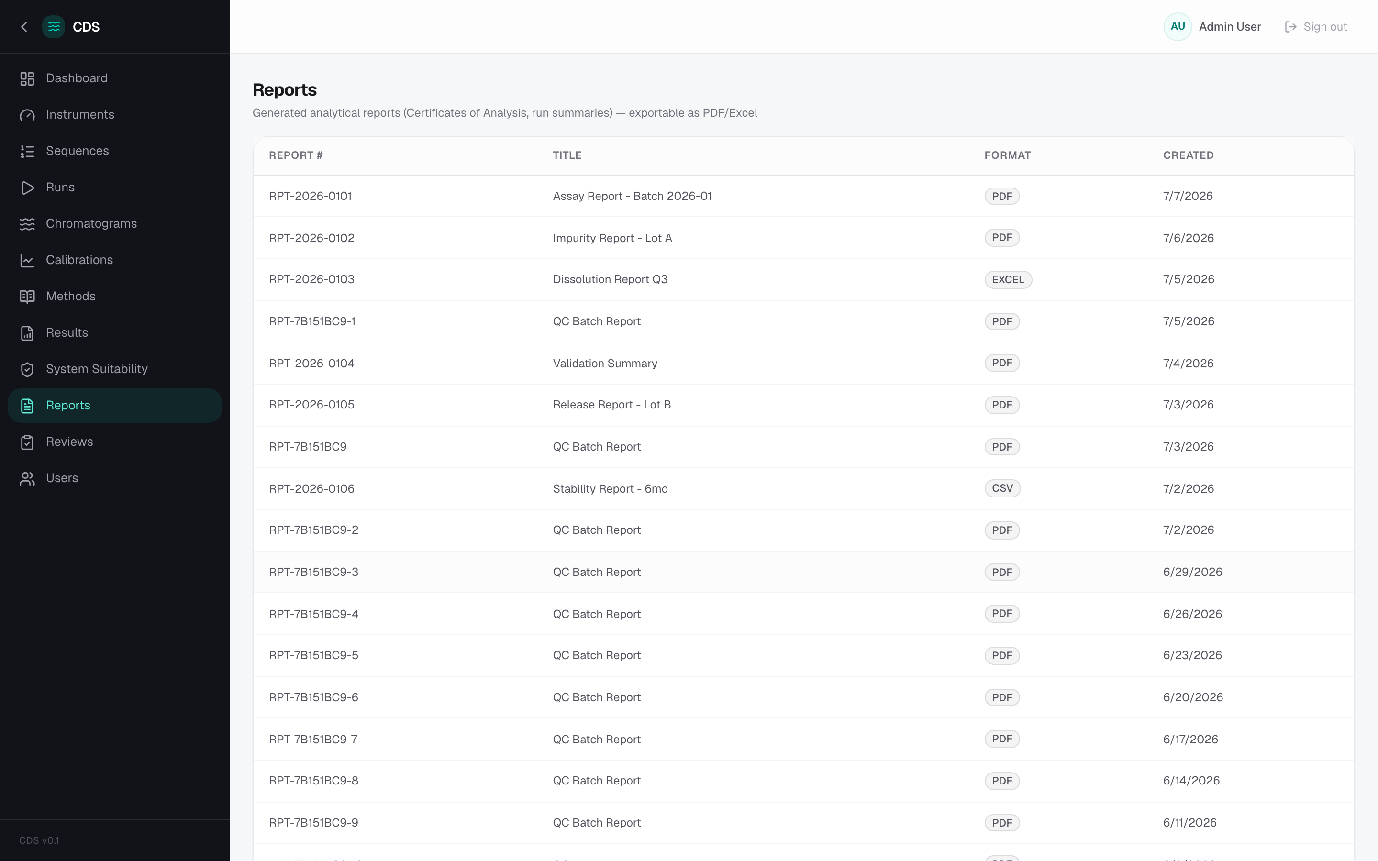Click the CDS v0.1 version label

tap(39, 840)
